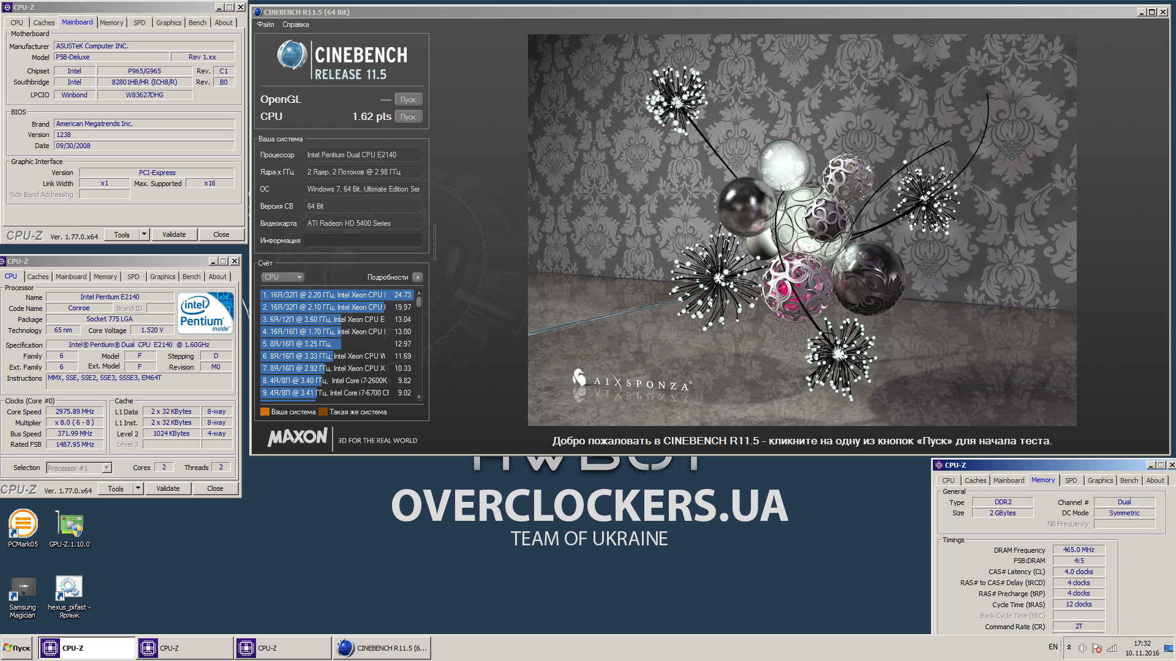Click the Intel Pentium inside logo
This screenshot has width=1176, height=661.
206,313
